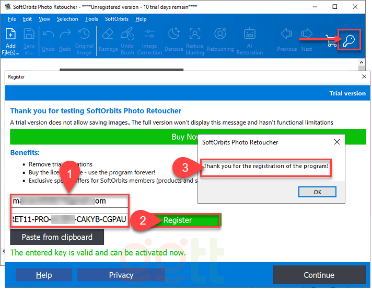Open the File menu

[x=12, y=19]
